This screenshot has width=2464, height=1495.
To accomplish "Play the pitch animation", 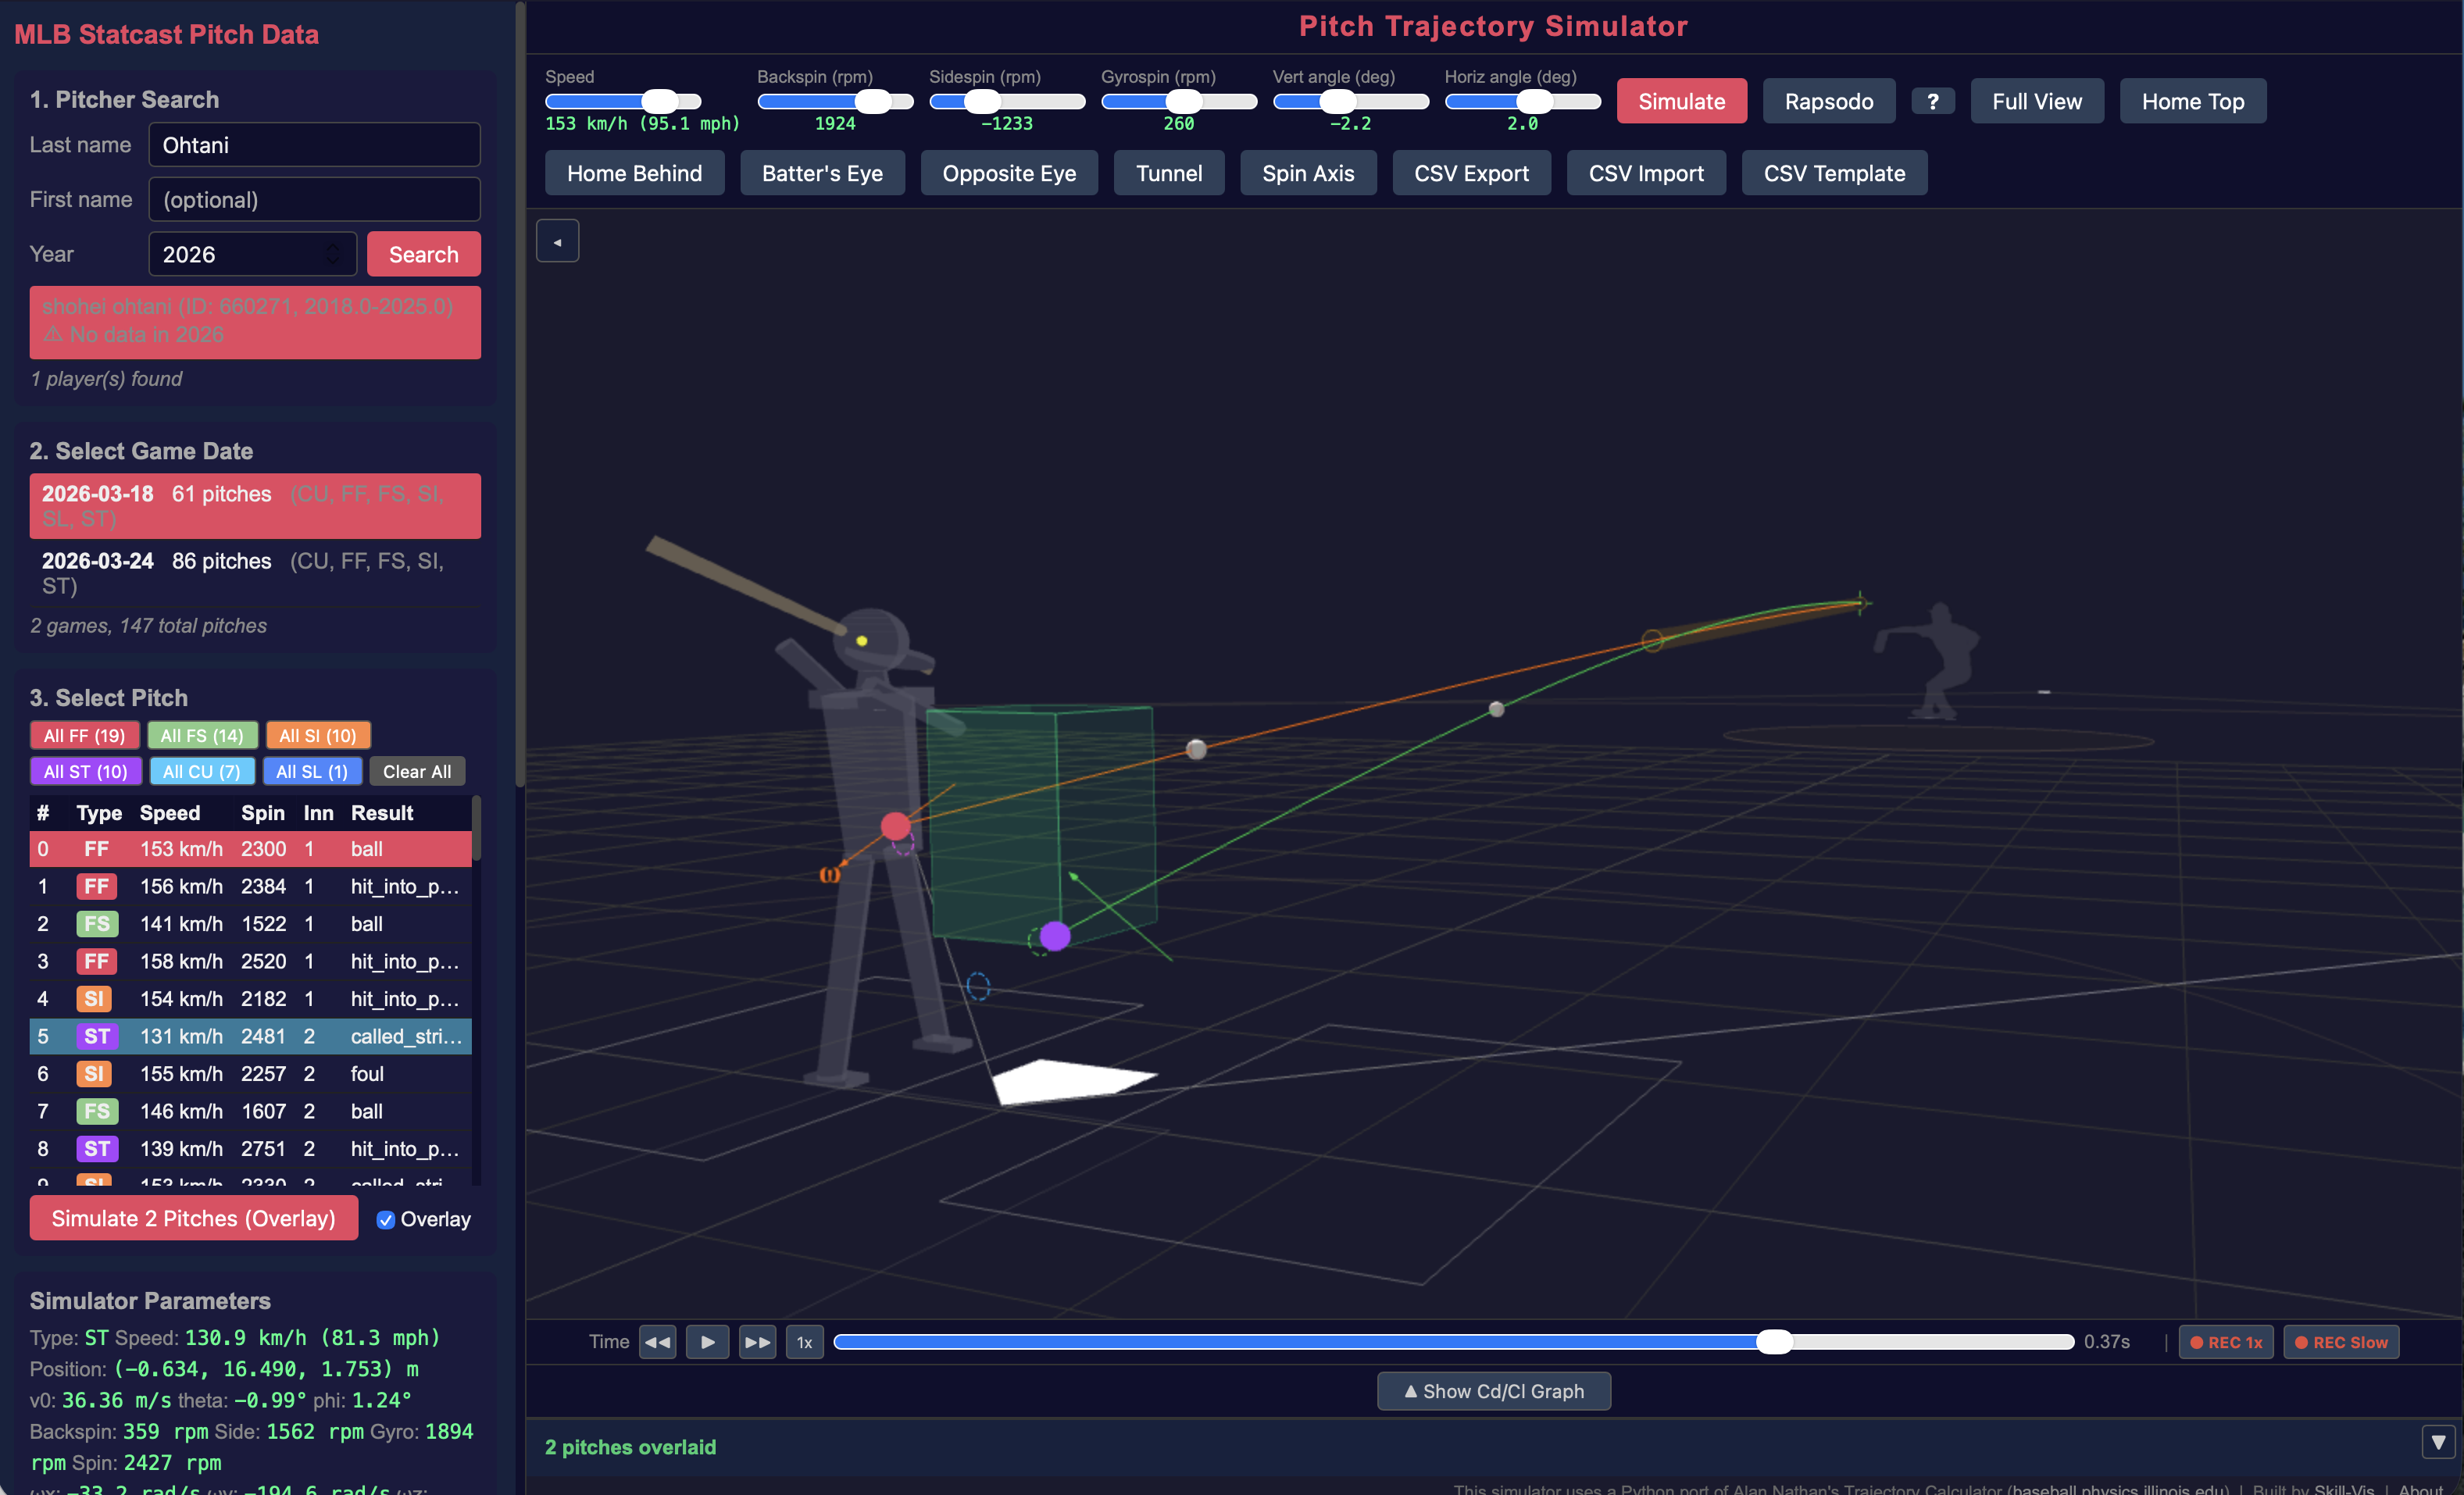I will click(707, 1342).
